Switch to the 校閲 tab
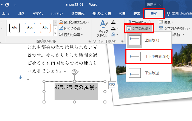This screenshot has width=192, height=121. pos(122,14)
